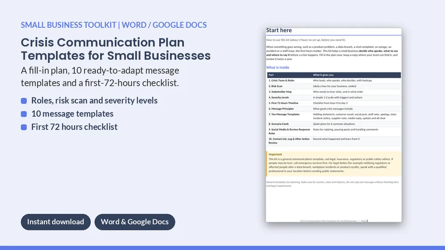Screen dimensions: 445x250
Task: Click the Word & Google Docs button
Action: click(x=135, y=222)
